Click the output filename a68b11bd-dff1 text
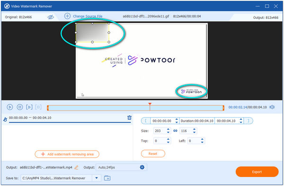 click(x=46, y=168)
